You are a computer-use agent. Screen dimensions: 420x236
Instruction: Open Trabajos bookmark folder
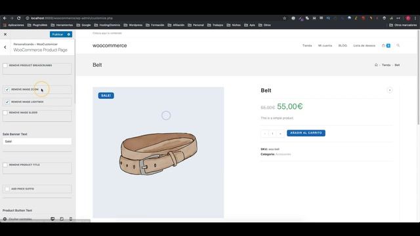pos(215,25)
